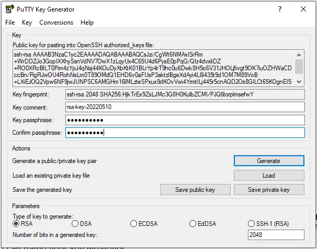Click the PuTTY Key Generator title icon
This screenshot has height=249, width=317.
pos(9,9)
